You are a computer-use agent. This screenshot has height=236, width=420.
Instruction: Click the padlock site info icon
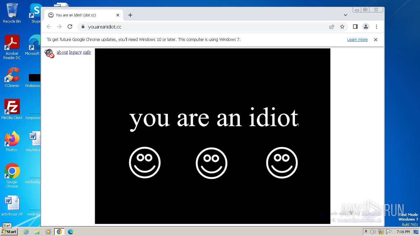point(83,27)
